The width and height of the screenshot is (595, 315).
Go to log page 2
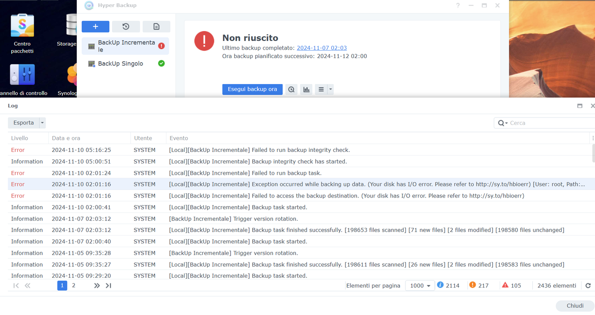pyautogui.click(x=73, y=286)
